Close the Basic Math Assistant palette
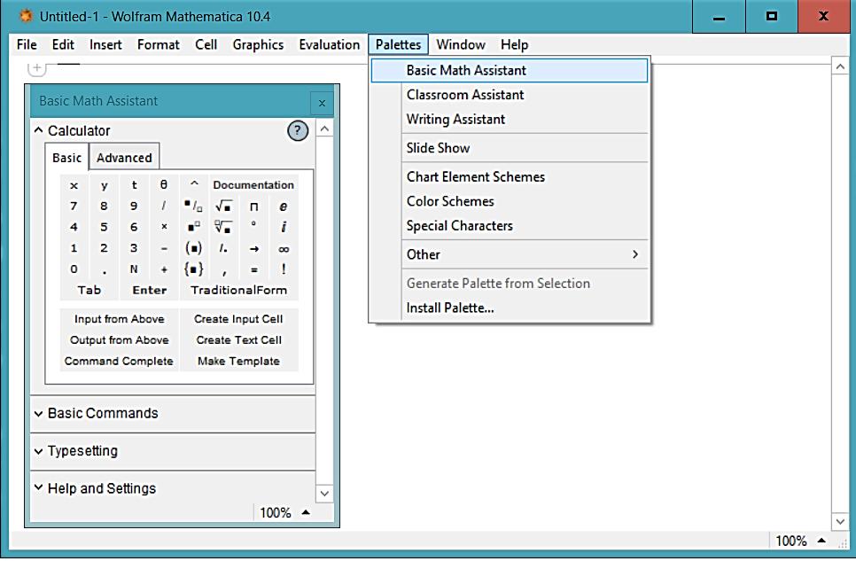The image size is (856, 561). tap(322, 103)
